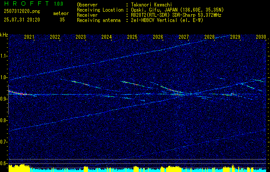Click the 2025 time axis marker

[132, 37]
